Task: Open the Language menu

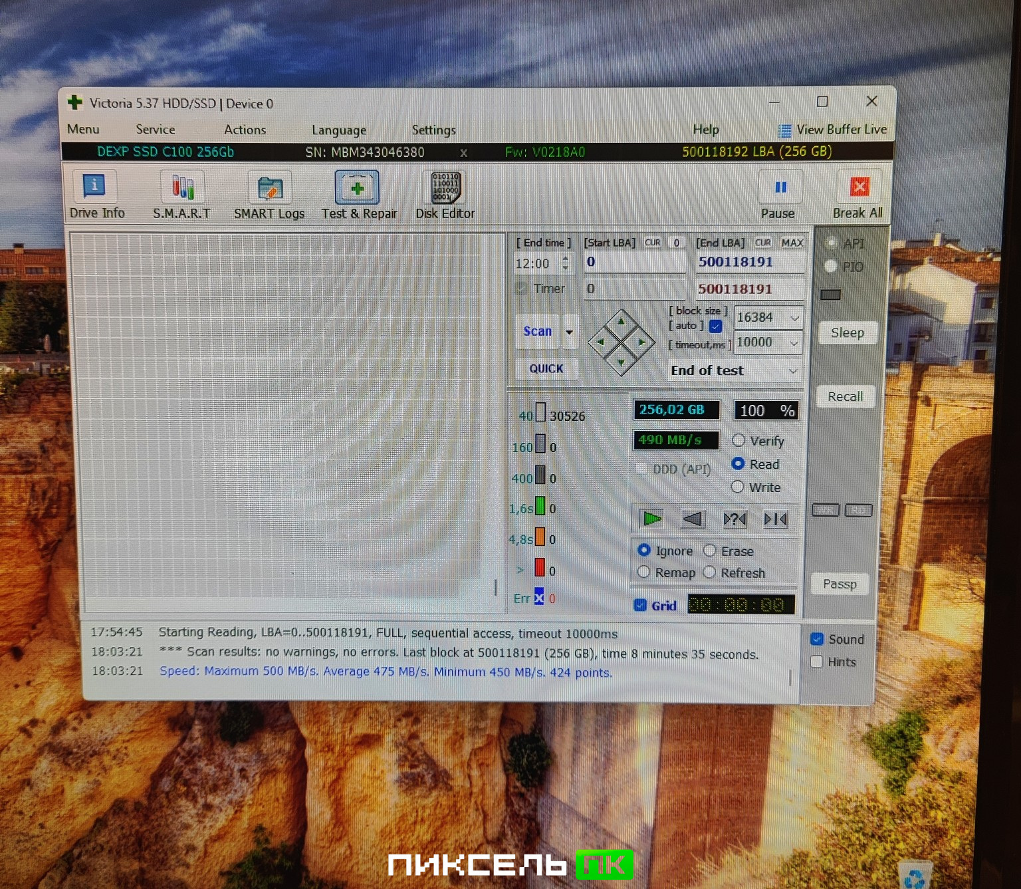Action: [339, 130]
